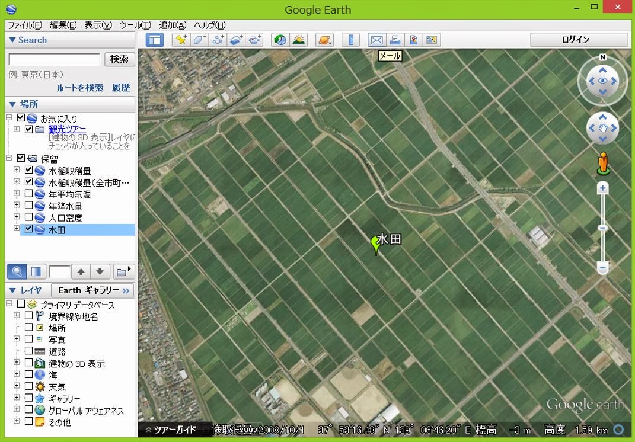Click the look-around eye control center
635x442 pixels.
[x=602, y=81]
